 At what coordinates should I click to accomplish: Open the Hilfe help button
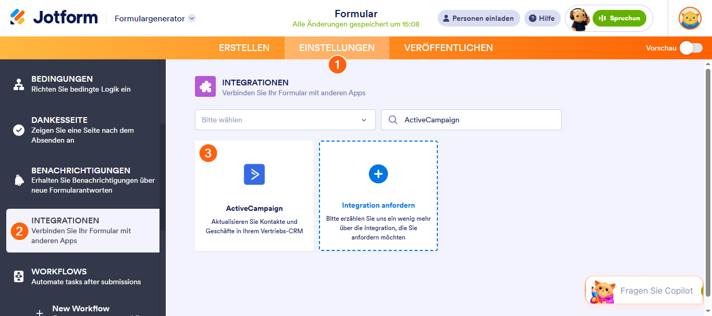(542, 18)
